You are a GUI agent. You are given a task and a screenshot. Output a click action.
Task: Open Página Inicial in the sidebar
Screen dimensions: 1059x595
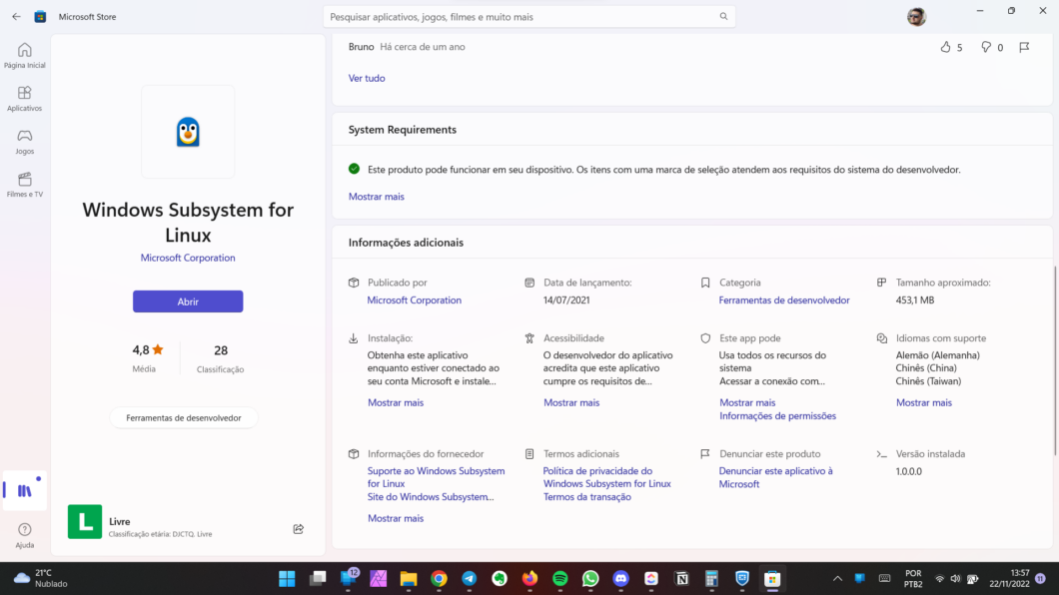25,56
